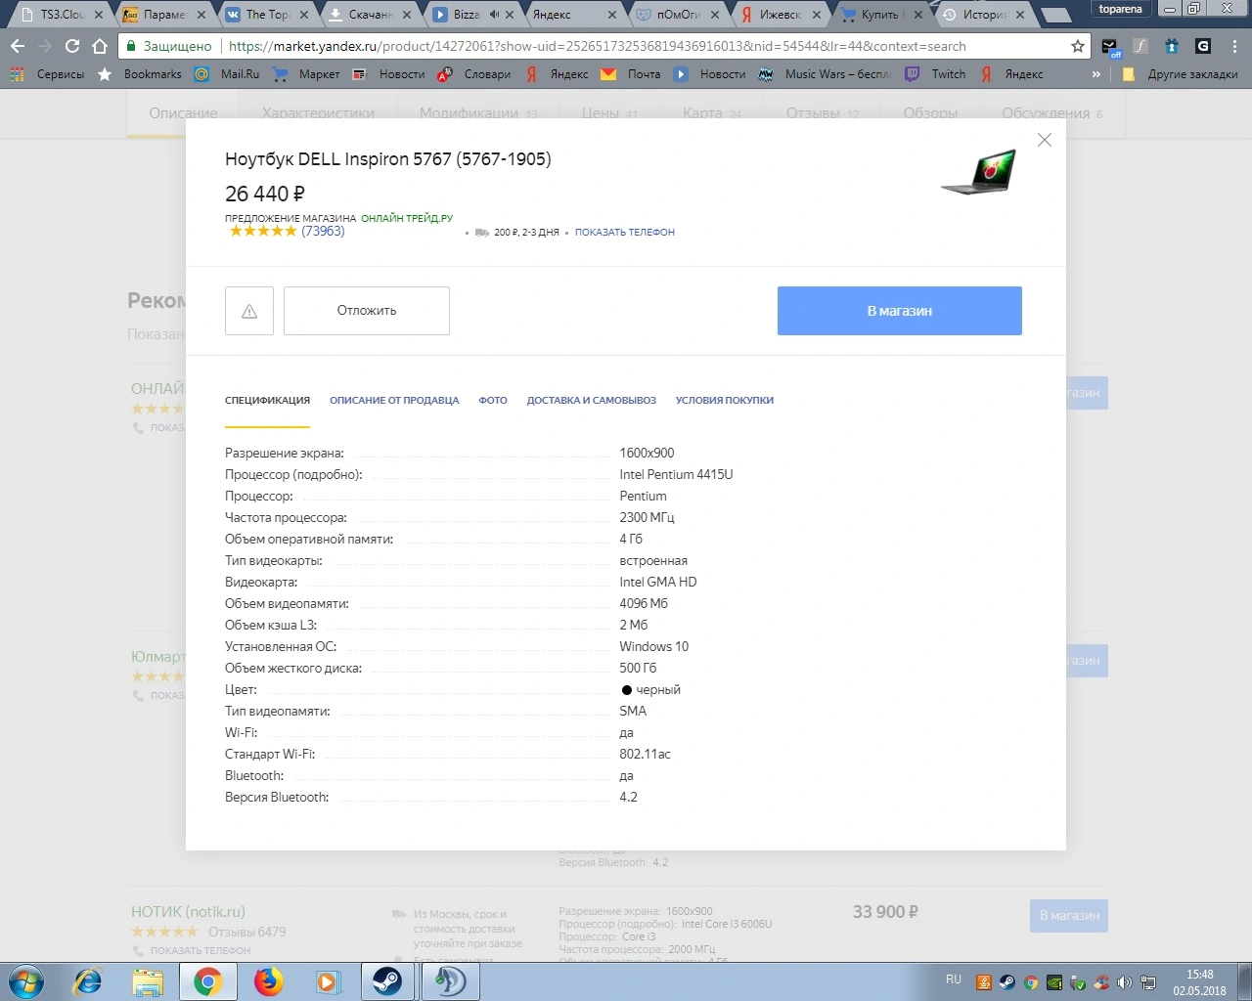Click the gift extension icon
The height and width of the screenshot is (1001, 1252).
[x=1172, y=46]
